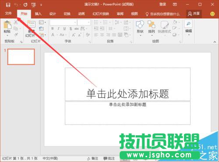Open the Shape Fill paint bucket dropdown

[176, 22]
